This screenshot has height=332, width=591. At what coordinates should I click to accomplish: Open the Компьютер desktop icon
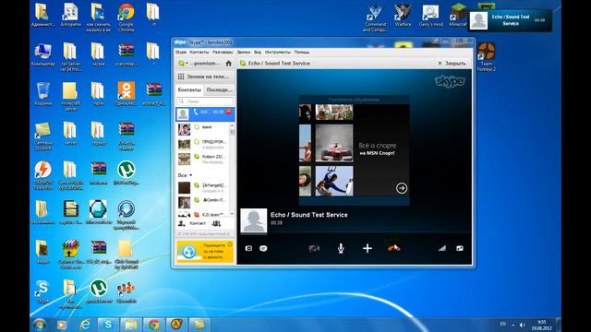42,55
